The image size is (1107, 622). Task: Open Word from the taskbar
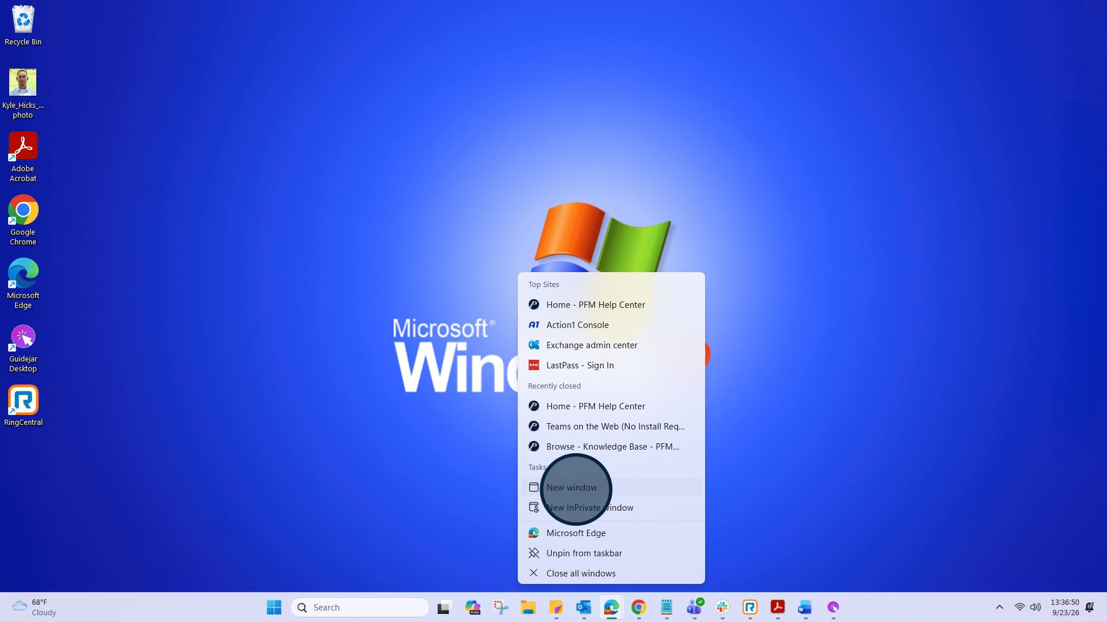tap(805, 607)
